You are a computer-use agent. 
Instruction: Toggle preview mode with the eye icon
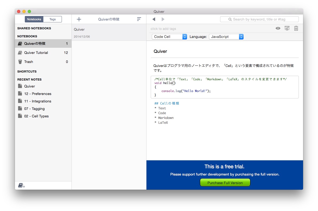[x=278, y=28]
